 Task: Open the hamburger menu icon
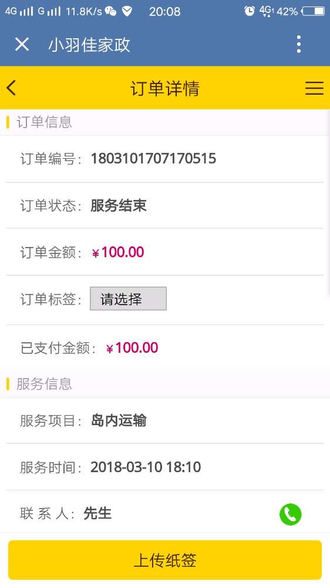pos(314,88)
